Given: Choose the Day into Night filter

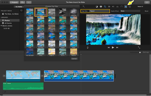Looking at the screenshot, I should tap(30, 52).
